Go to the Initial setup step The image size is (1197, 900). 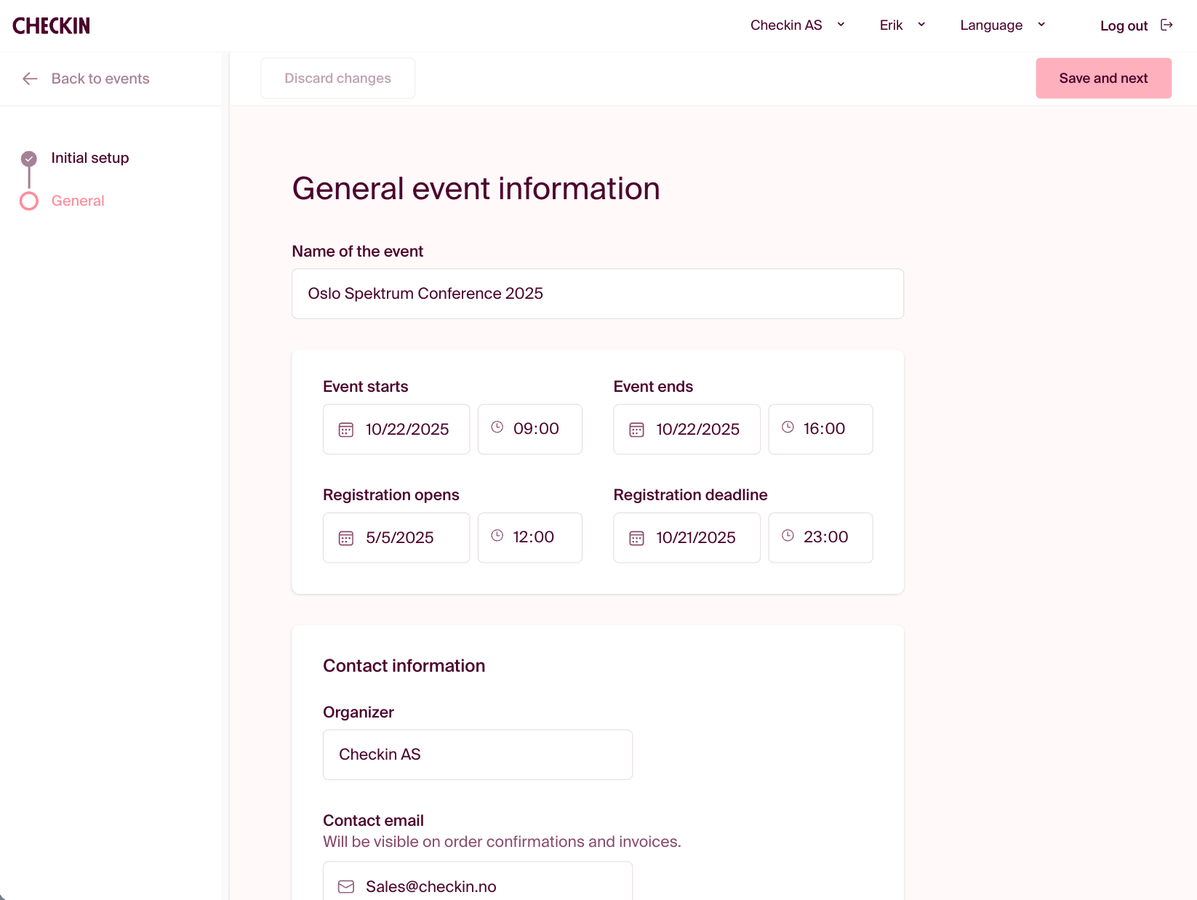coord(89,158)
